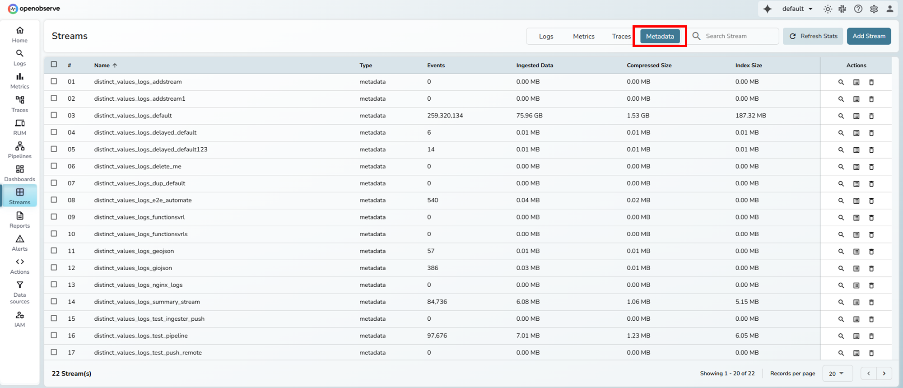This screenshot has width=903, height=388.
Task: Open Pipelines from the sidebar
Action: (x=19, y=150)
